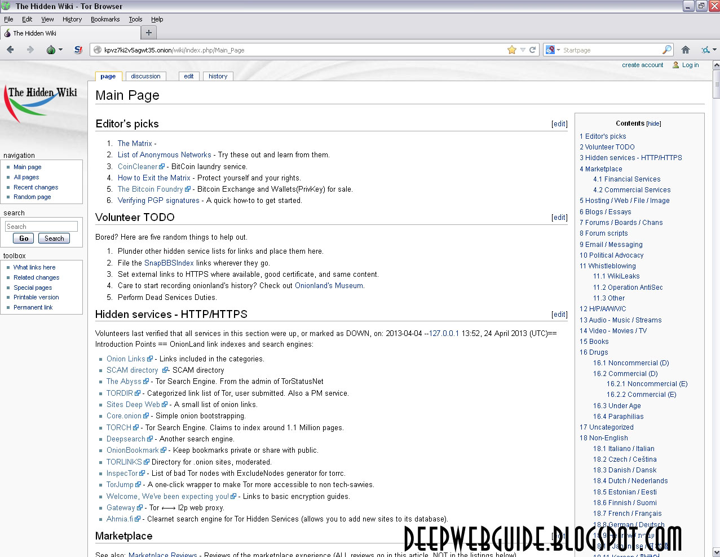Screen dimensions: 720x557
Task: Open Permanent link in toolbox
Action: (x=33, y=307)
